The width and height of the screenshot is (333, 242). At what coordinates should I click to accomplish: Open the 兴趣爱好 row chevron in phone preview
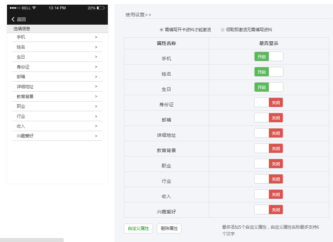click(96, 136)
